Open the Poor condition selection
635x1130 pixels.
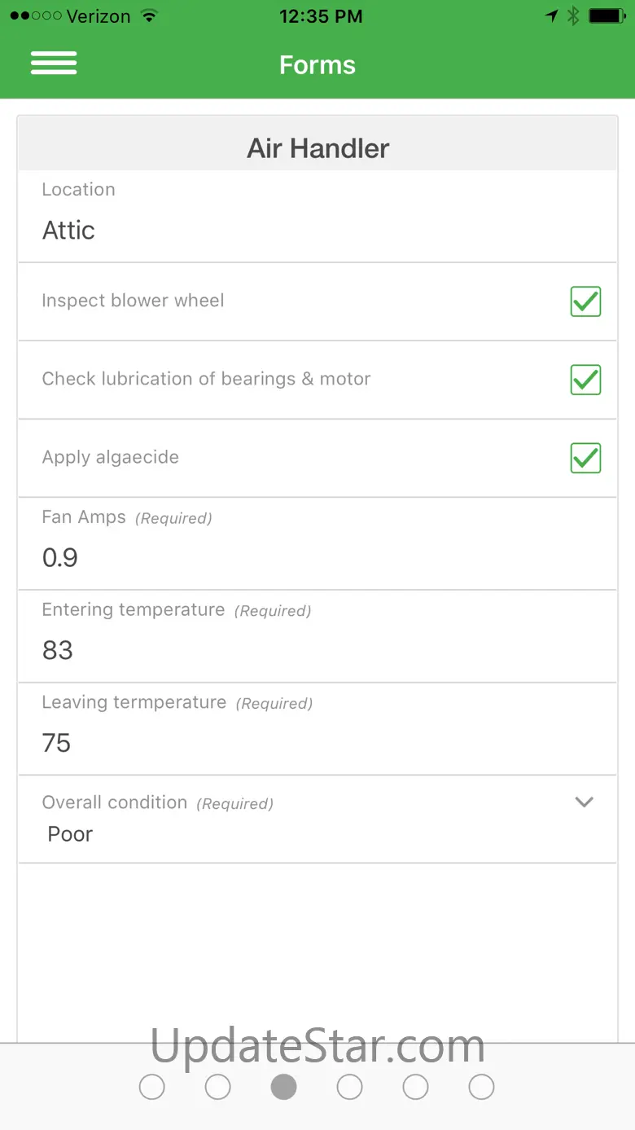click(71, 834)
